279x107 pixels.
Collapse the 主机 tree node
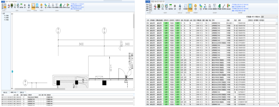pyautogui.click(x=2, y=14)
